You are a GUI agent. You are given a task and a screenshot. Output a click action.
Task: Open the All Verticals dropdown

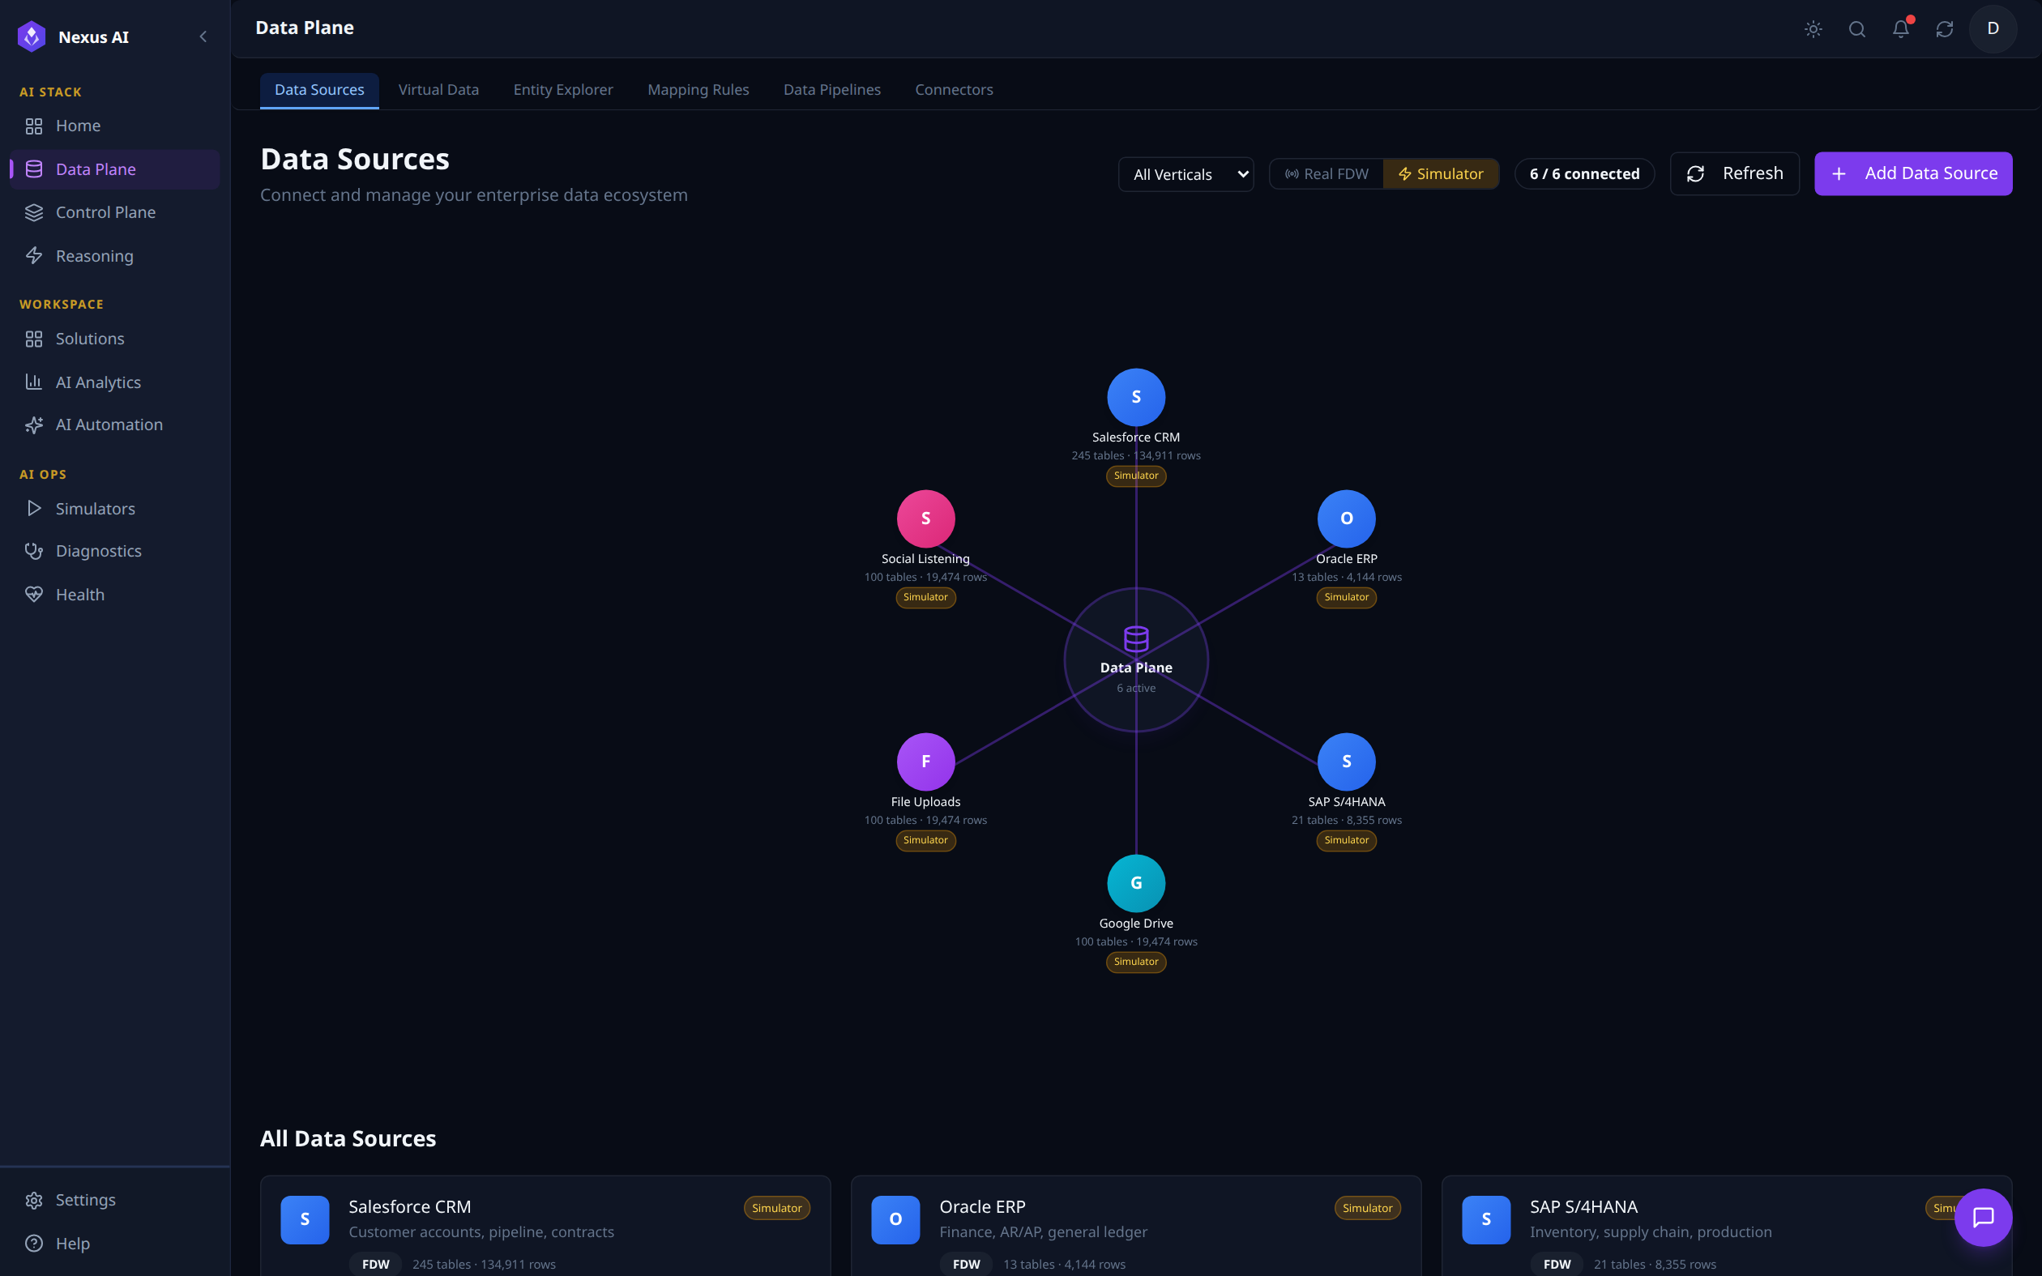point(1185,174)
